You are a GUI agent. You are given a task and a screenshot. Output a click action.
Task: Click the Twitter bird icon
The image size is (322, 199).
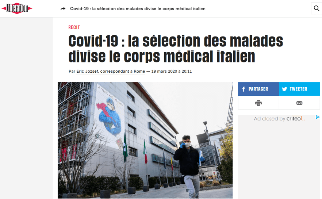point(284,89)
